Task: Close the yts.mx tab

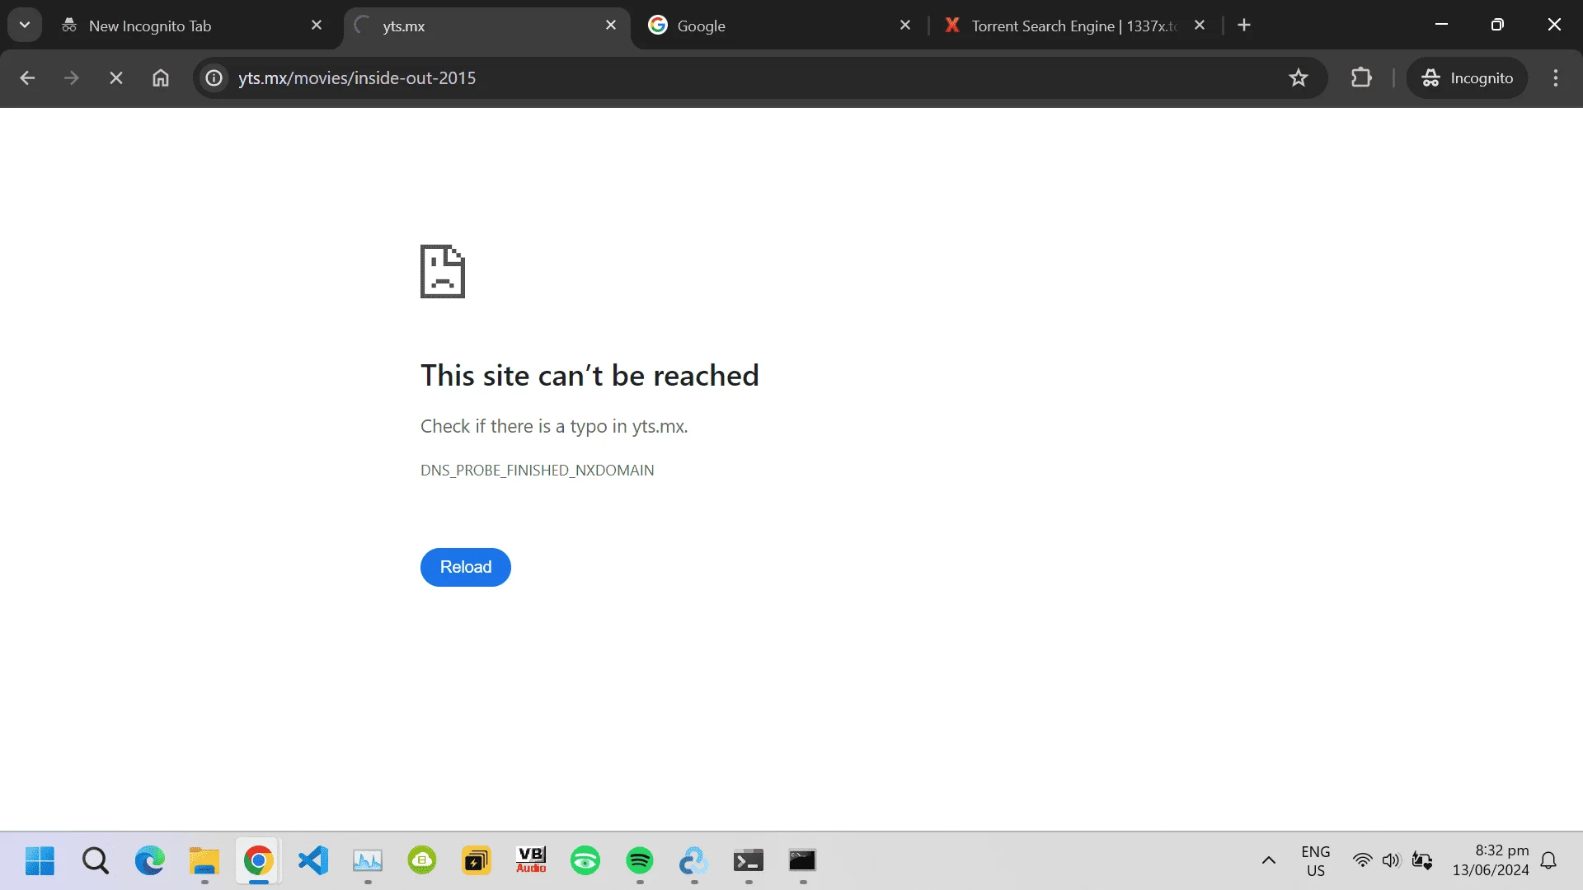Action: pyautogui.click(x=611, y=26)
